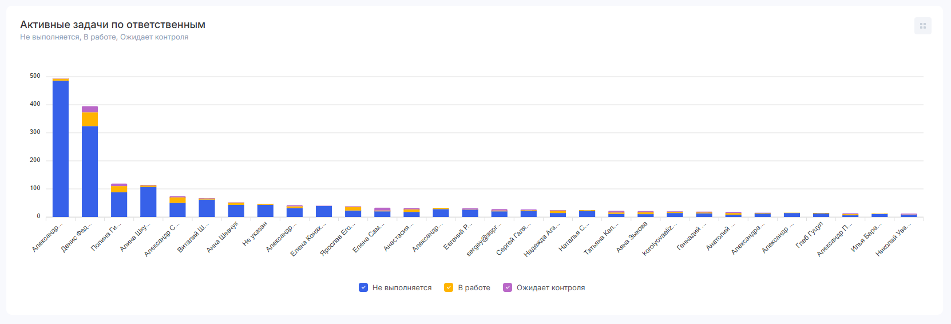The image size is (951, 324).
Task: Click the tallest blue bar near 500
Action: [61, 149]
